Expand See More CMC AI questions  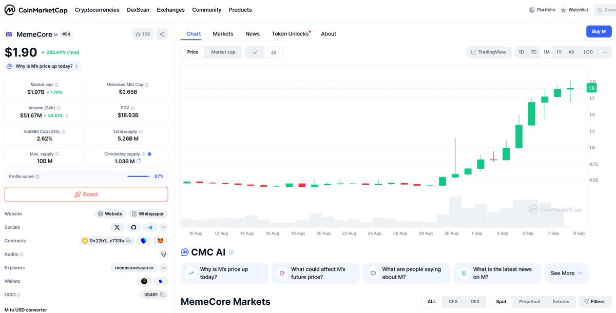tap(567, 273)
